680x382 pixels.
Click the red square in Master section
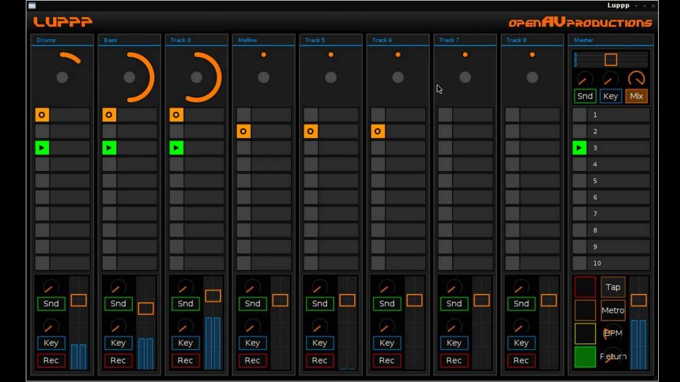coord(585,287)
